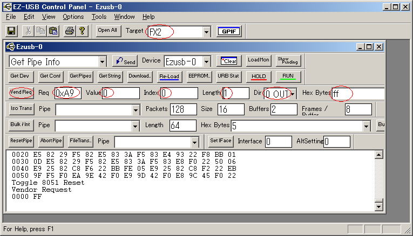This screenshot has width=413, height=236.
Task: Click the Frames / Buffer field
Action: 358,109
